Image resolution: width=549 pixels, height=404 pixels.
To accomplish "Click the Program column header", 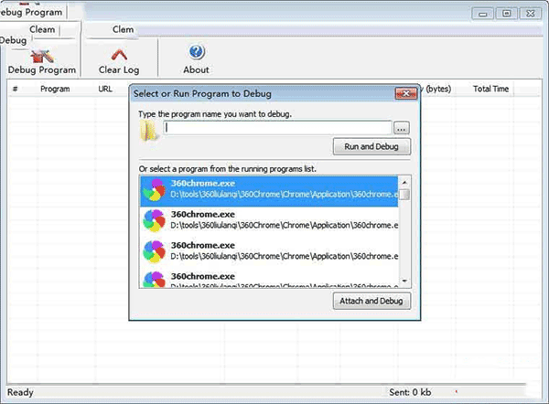I will click(55, 89).
